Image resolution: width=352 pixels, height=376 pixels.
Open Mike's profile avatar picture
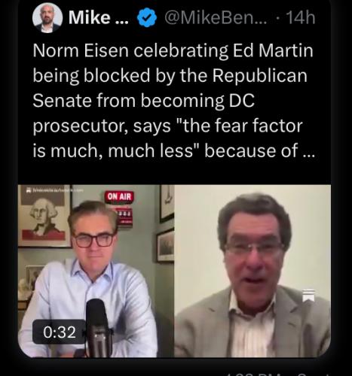tap(47, 18)
